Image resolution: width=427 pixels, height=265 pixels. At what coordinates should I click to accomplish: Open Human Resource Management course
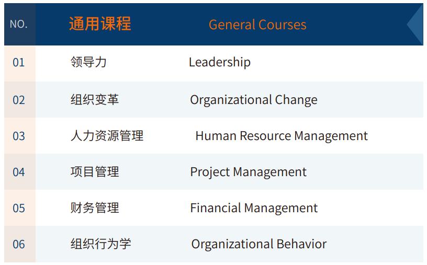282,136
